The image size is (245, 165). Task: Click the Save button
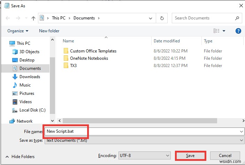point(190,156)
